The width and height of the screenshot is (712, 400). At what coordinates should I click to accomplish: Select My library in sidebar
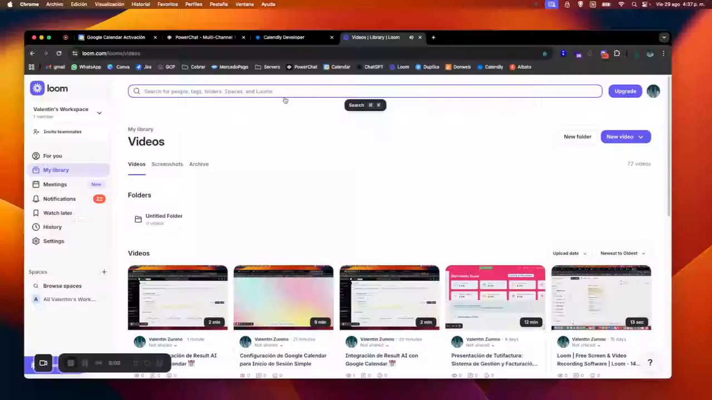tap(70, 170)
